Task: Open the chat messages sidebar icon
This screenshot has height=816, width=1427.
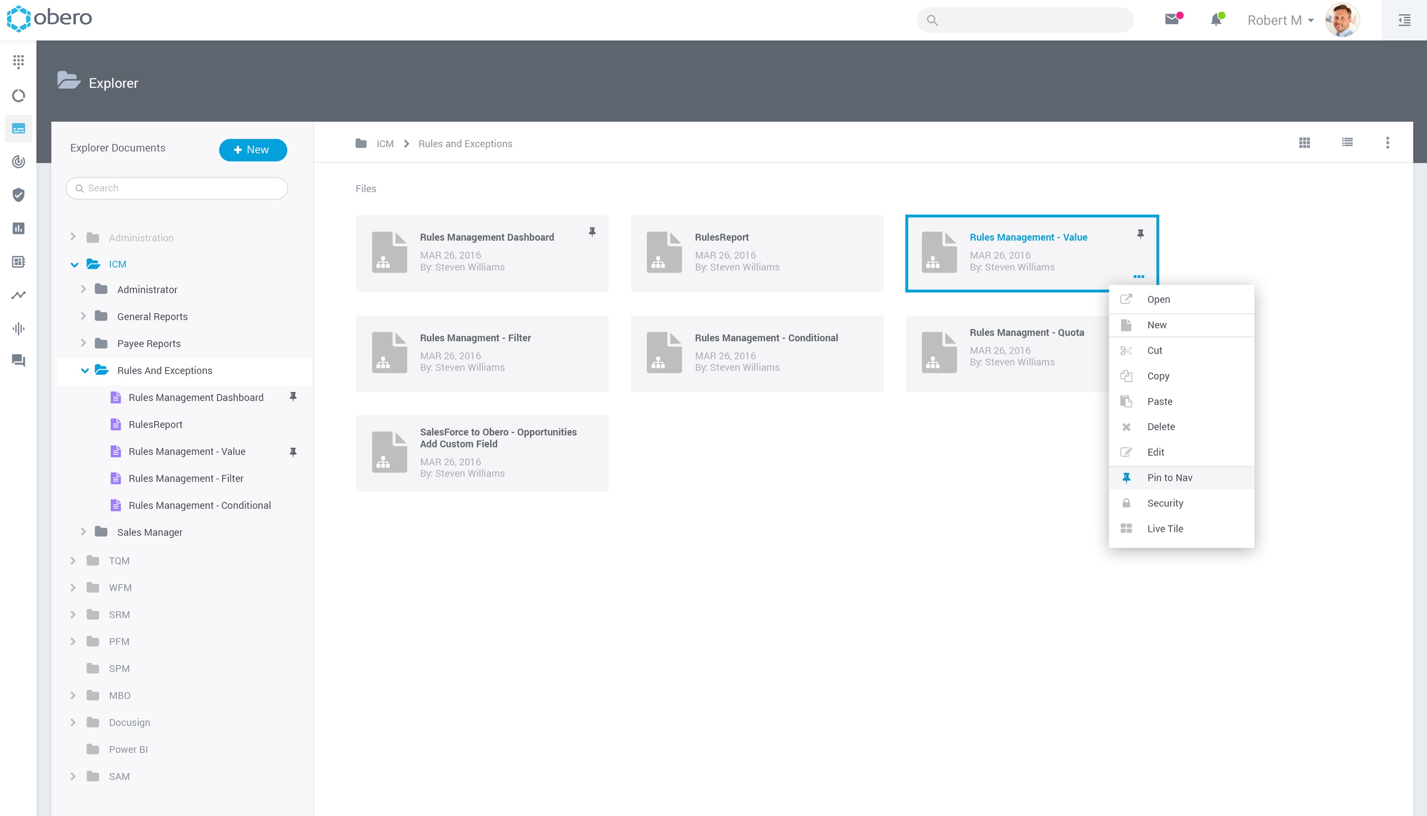Action: point(19,361)
